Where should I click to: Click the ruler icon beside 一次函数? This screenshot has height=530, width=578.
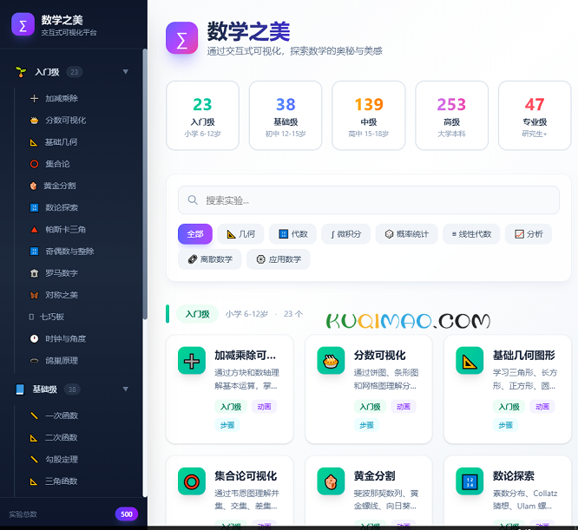34,415
